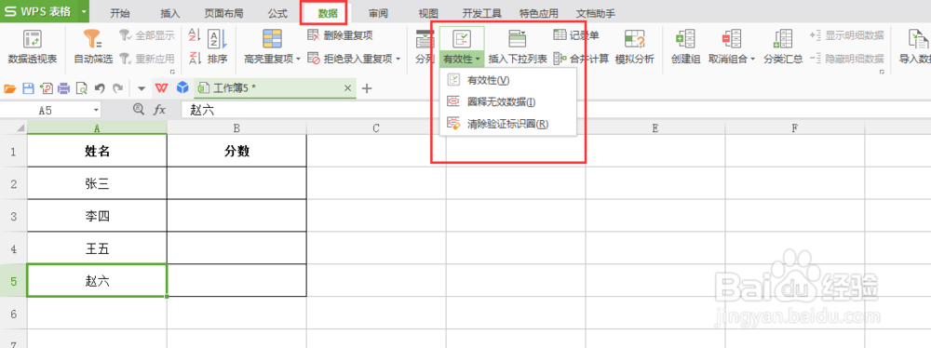Choose 有效性(V) from the dropdown menu

point(508,80)
